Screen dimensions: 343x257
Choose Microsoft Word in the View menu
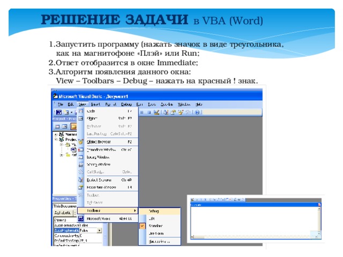coord(108,218)
